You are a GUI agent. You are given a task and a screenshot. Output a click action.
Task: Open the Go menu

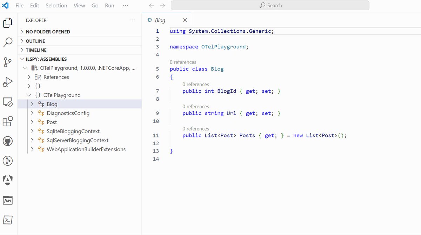pos(95,6)
